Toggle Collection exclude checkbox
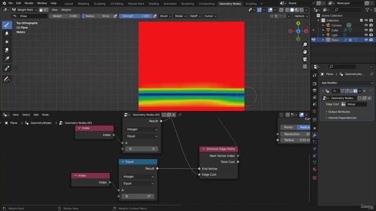The image size is (376, 211). click(361, 21)
